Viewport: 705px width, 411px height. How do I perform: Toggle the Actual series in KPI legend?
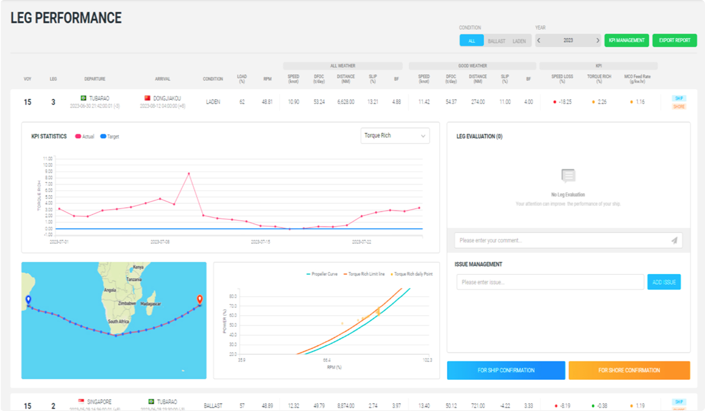85,137
